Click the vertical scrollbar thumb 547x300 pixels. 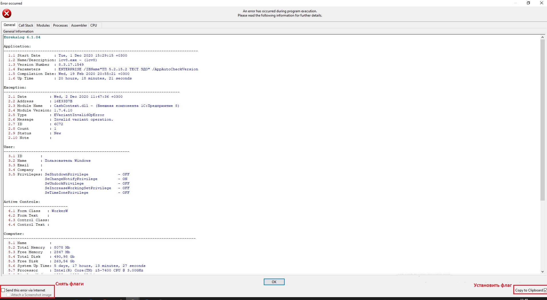coord(542,120)
